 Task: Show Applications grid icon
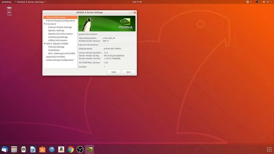pos(269,149)
